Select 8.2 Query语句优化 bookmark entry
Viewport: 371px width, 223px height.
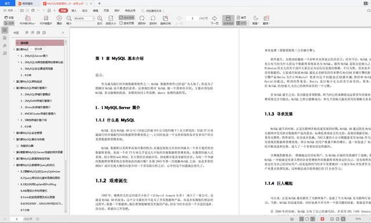[x=40, y=178]
